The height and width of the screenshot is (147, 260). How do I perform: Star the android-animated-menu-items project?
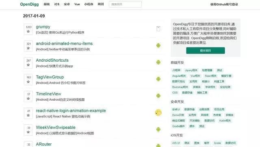point(28,46)
